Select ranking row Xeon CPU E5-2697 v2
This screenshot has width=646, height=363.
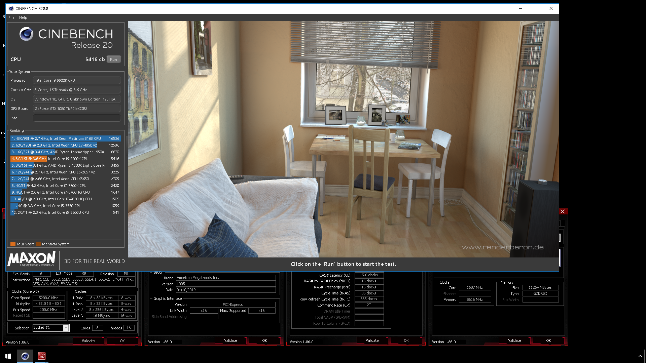point(65,172)
